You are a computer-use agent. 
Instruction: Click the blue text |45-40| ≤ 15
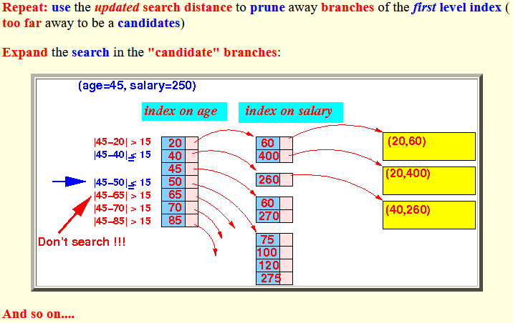point(123,155)
